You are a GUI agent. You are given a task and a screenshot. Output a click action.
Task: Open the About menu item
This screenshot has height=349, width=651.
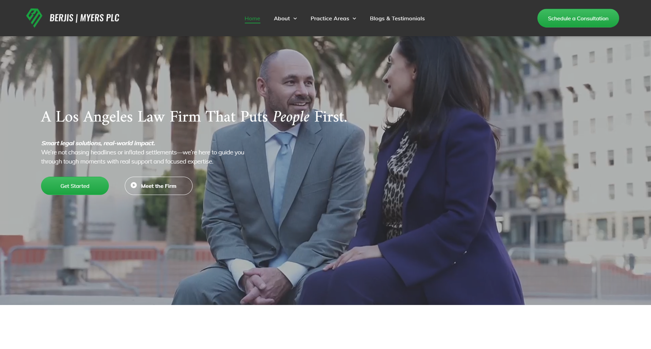point(282,18)
